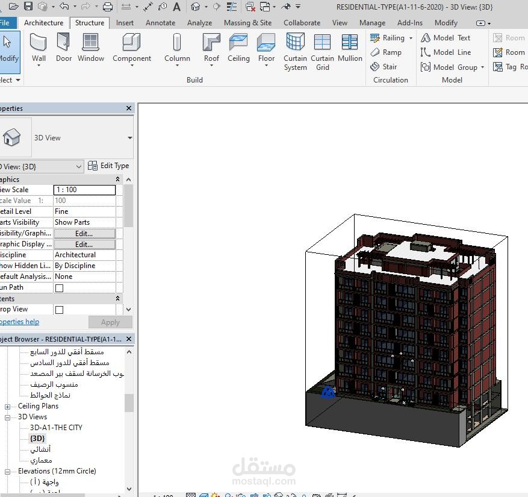Choose Model Text tool
The width and height of the screenshot is (528, 497).
(445, 38)
